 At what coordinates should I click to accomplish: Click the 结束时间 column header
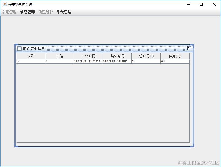click(117, 56)
